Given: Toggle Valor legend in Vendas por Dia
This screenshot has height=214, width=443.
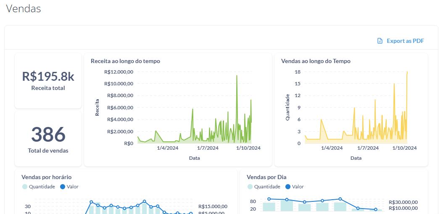Looking at the screenshot, I should (x=294, y=187).
